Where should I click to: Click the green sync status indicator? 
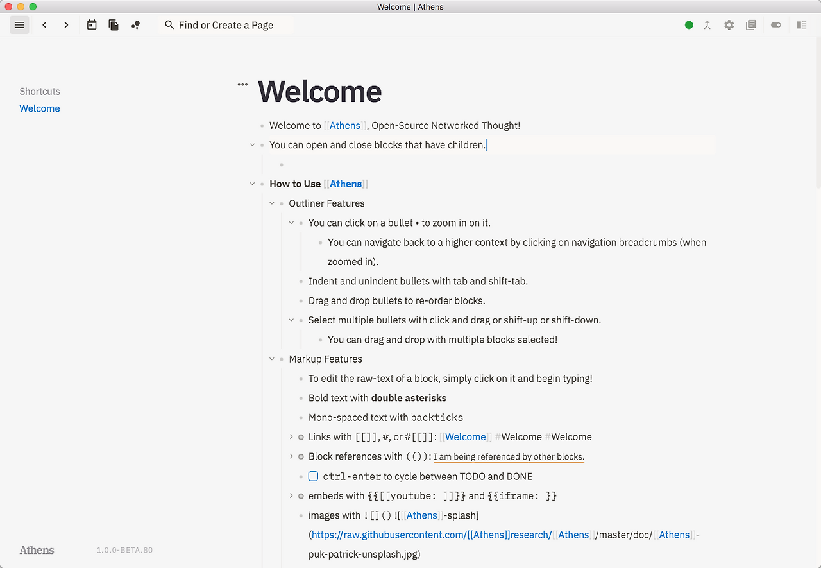(689, 25)
